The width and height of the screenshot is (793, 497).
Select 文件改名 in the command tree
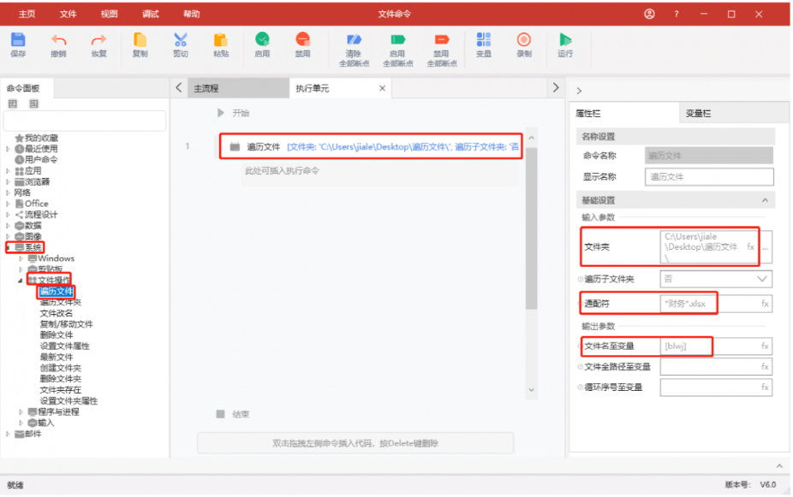57,313
